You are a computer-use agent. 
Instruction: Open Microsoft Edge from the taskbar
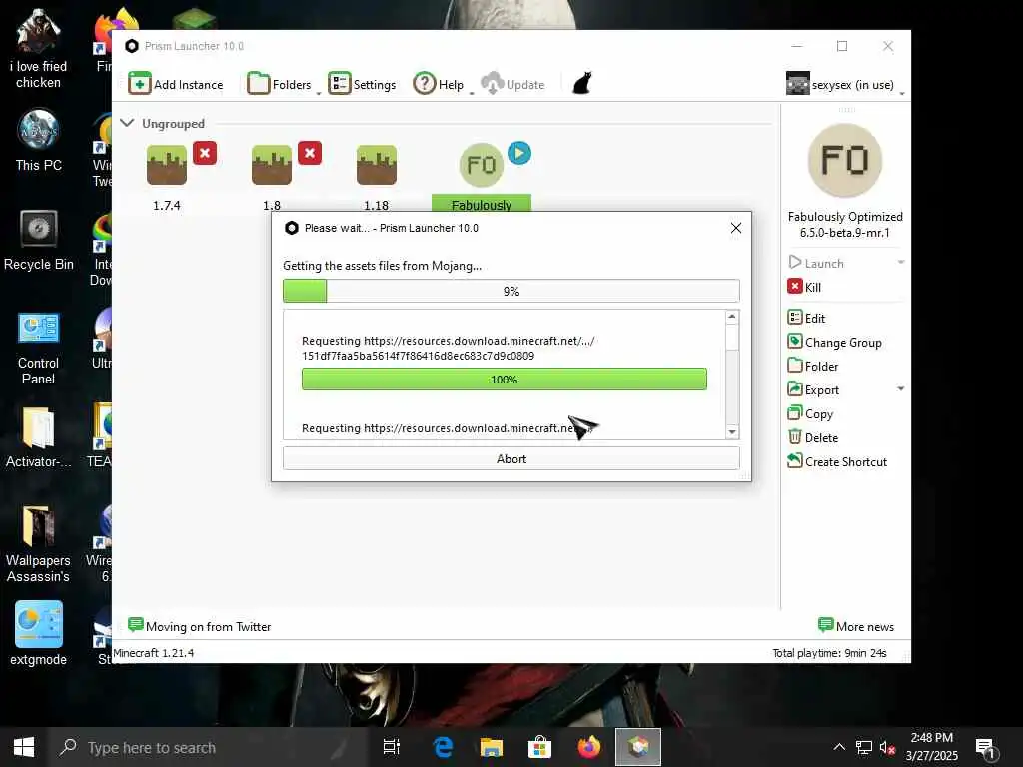coord(443,747)
